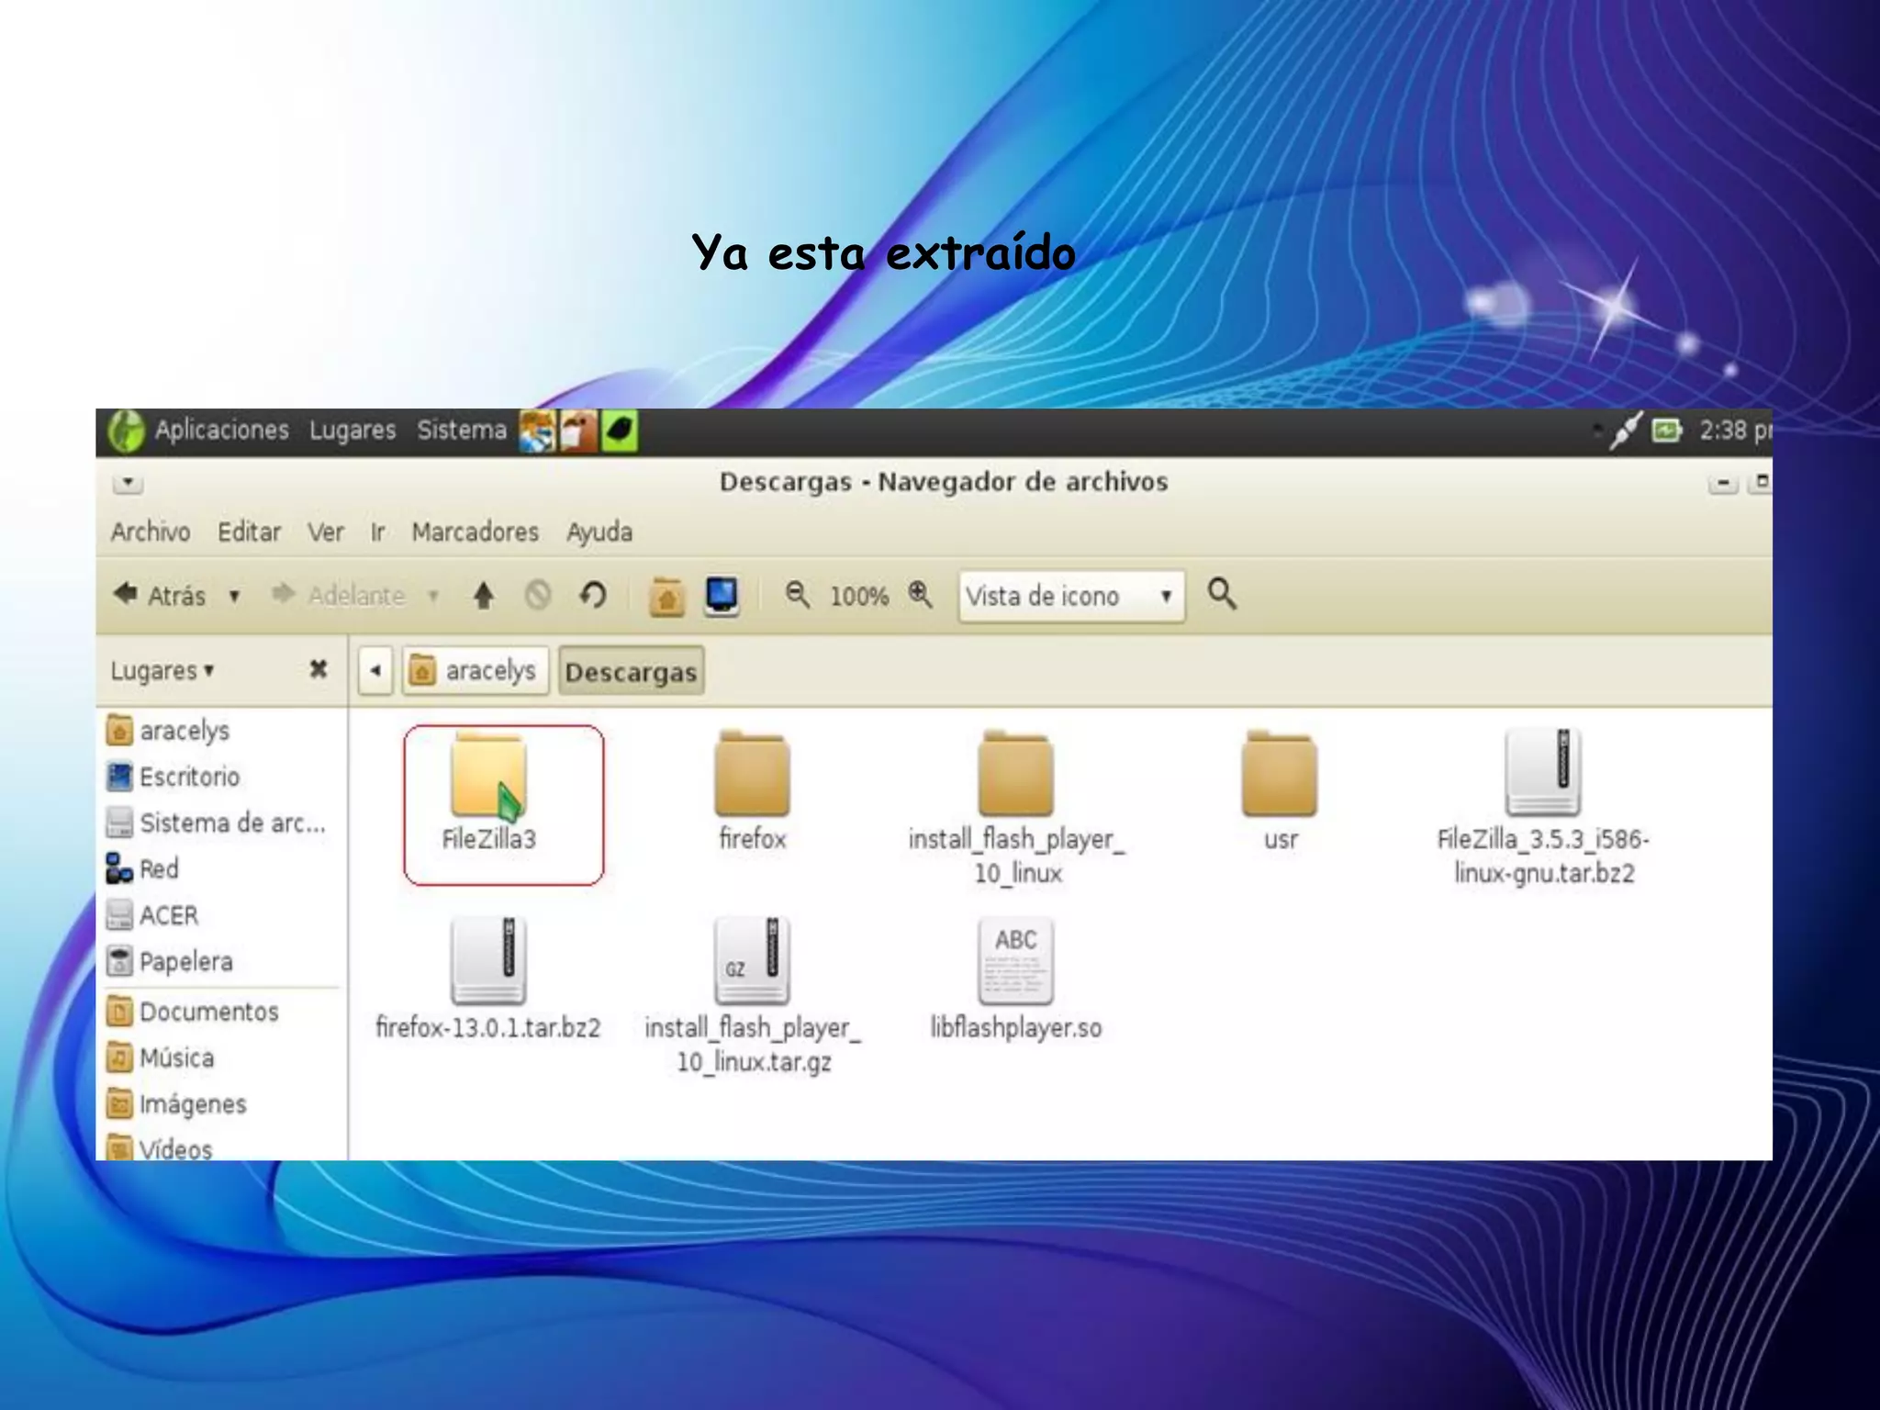Open the Archivo menu

click(151, 532)
